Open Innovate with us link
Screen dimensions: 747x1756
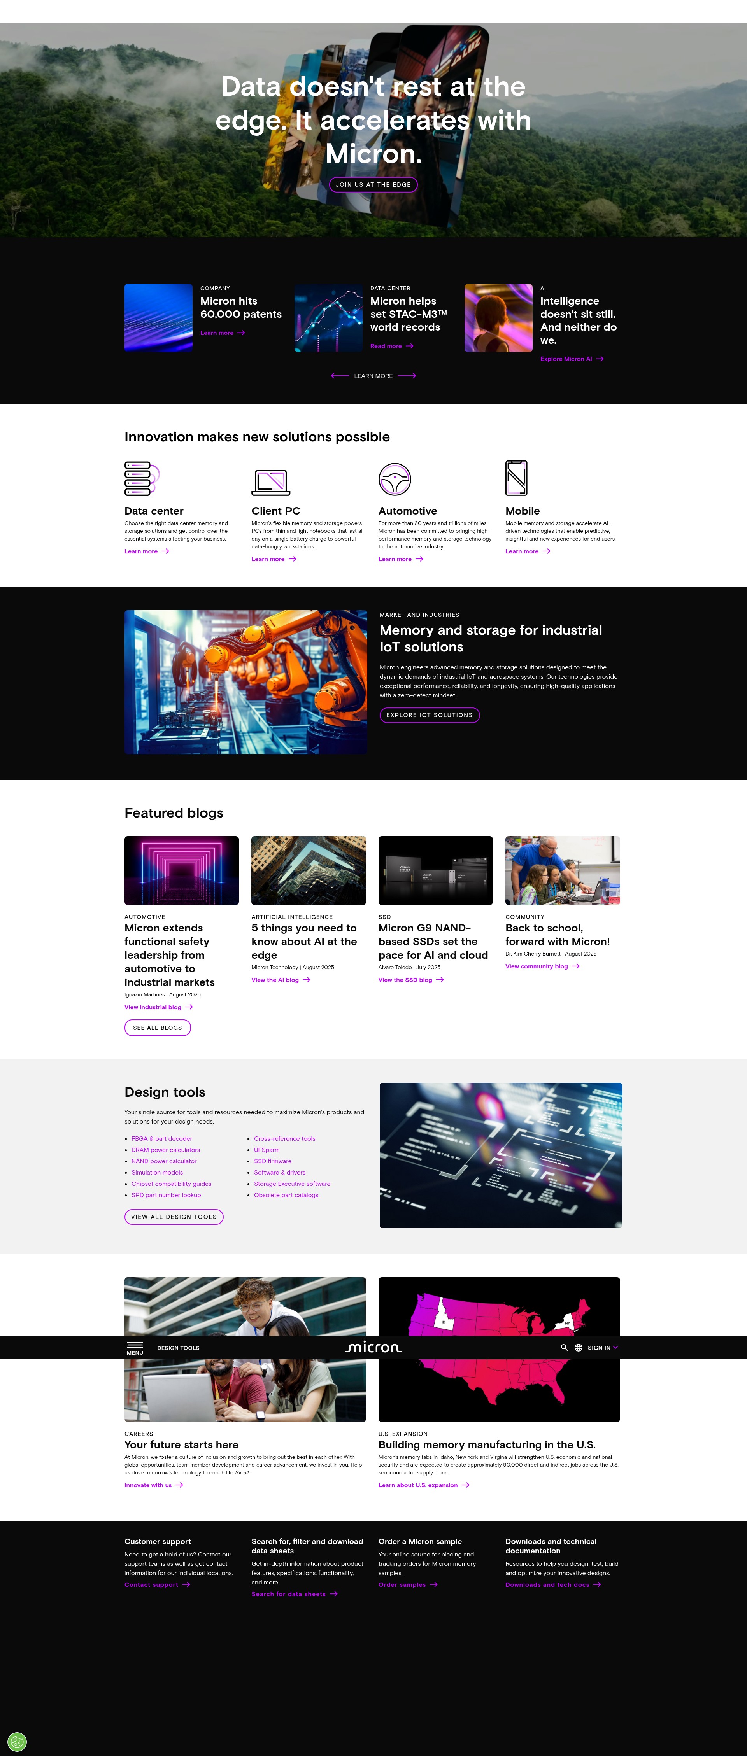tap(154, 1485)
